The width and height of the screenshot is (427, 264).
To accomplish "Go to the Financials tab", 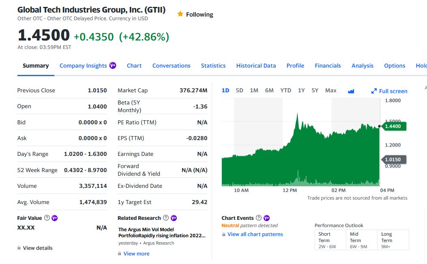I will coord(328,66).
